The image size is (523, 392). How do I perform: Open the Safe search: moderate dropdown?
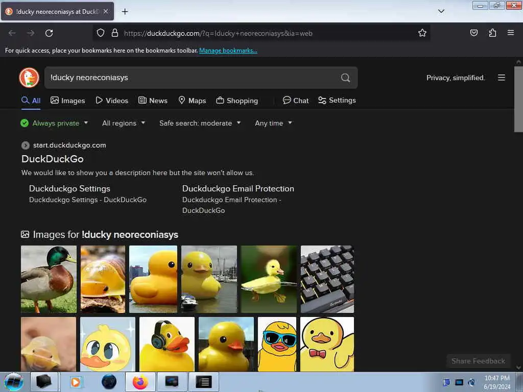200,123
